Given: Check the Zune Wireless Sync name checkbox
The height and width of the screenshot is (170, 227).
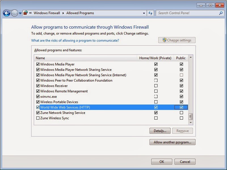Looking at the screenshot, I should [38, 118].
